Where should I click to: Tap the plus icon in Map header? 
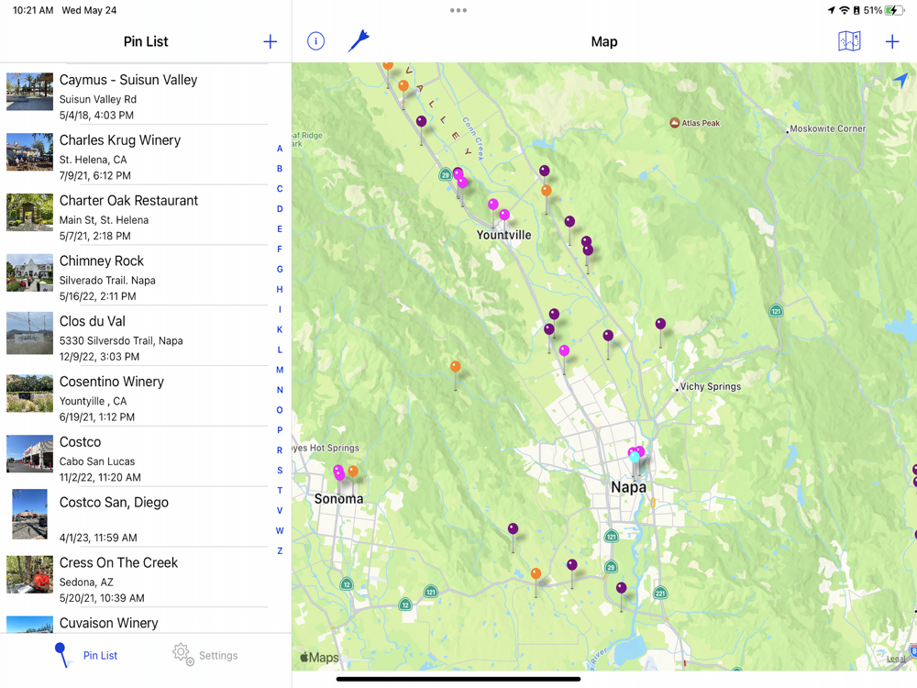[x=892, y=41]
